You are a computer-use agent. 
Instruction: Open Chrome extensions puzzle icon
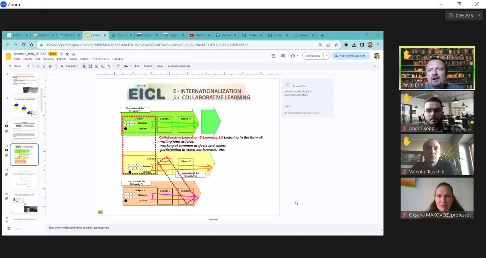346,45
